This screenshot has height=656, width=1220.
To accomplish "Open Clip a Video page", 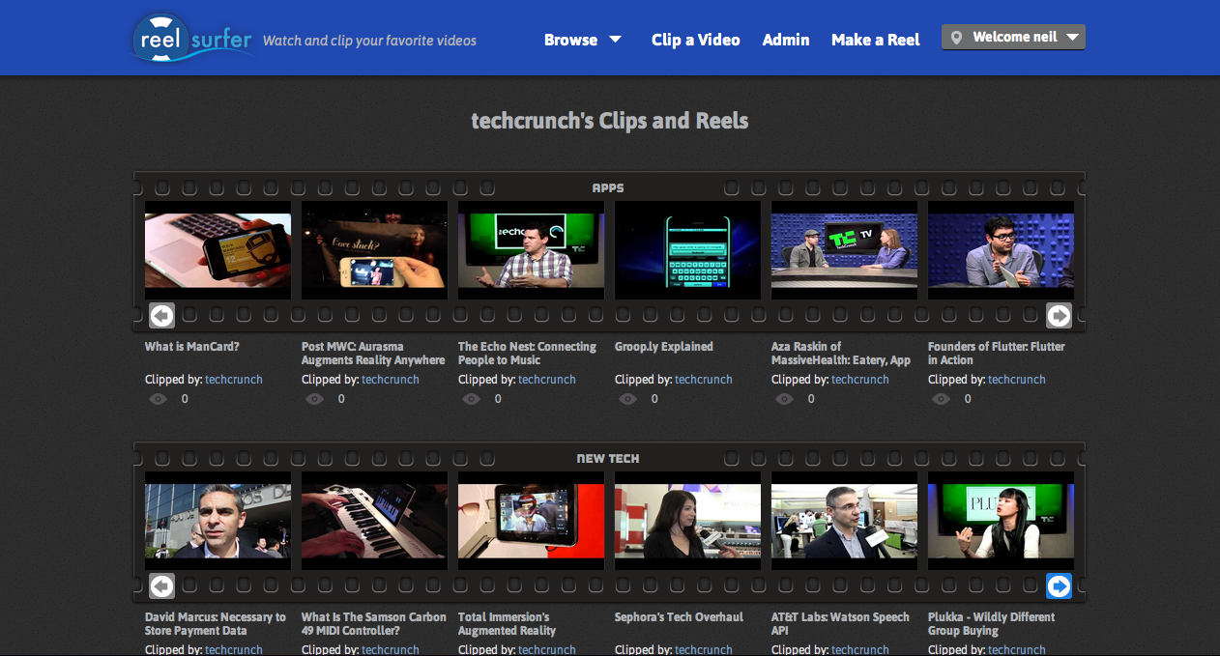I will (695, 40).
